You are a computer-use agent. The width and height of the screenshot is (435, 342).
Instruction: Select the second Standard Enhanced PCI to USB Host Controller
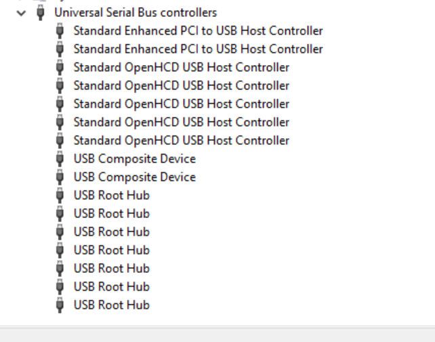coord(198,49)
